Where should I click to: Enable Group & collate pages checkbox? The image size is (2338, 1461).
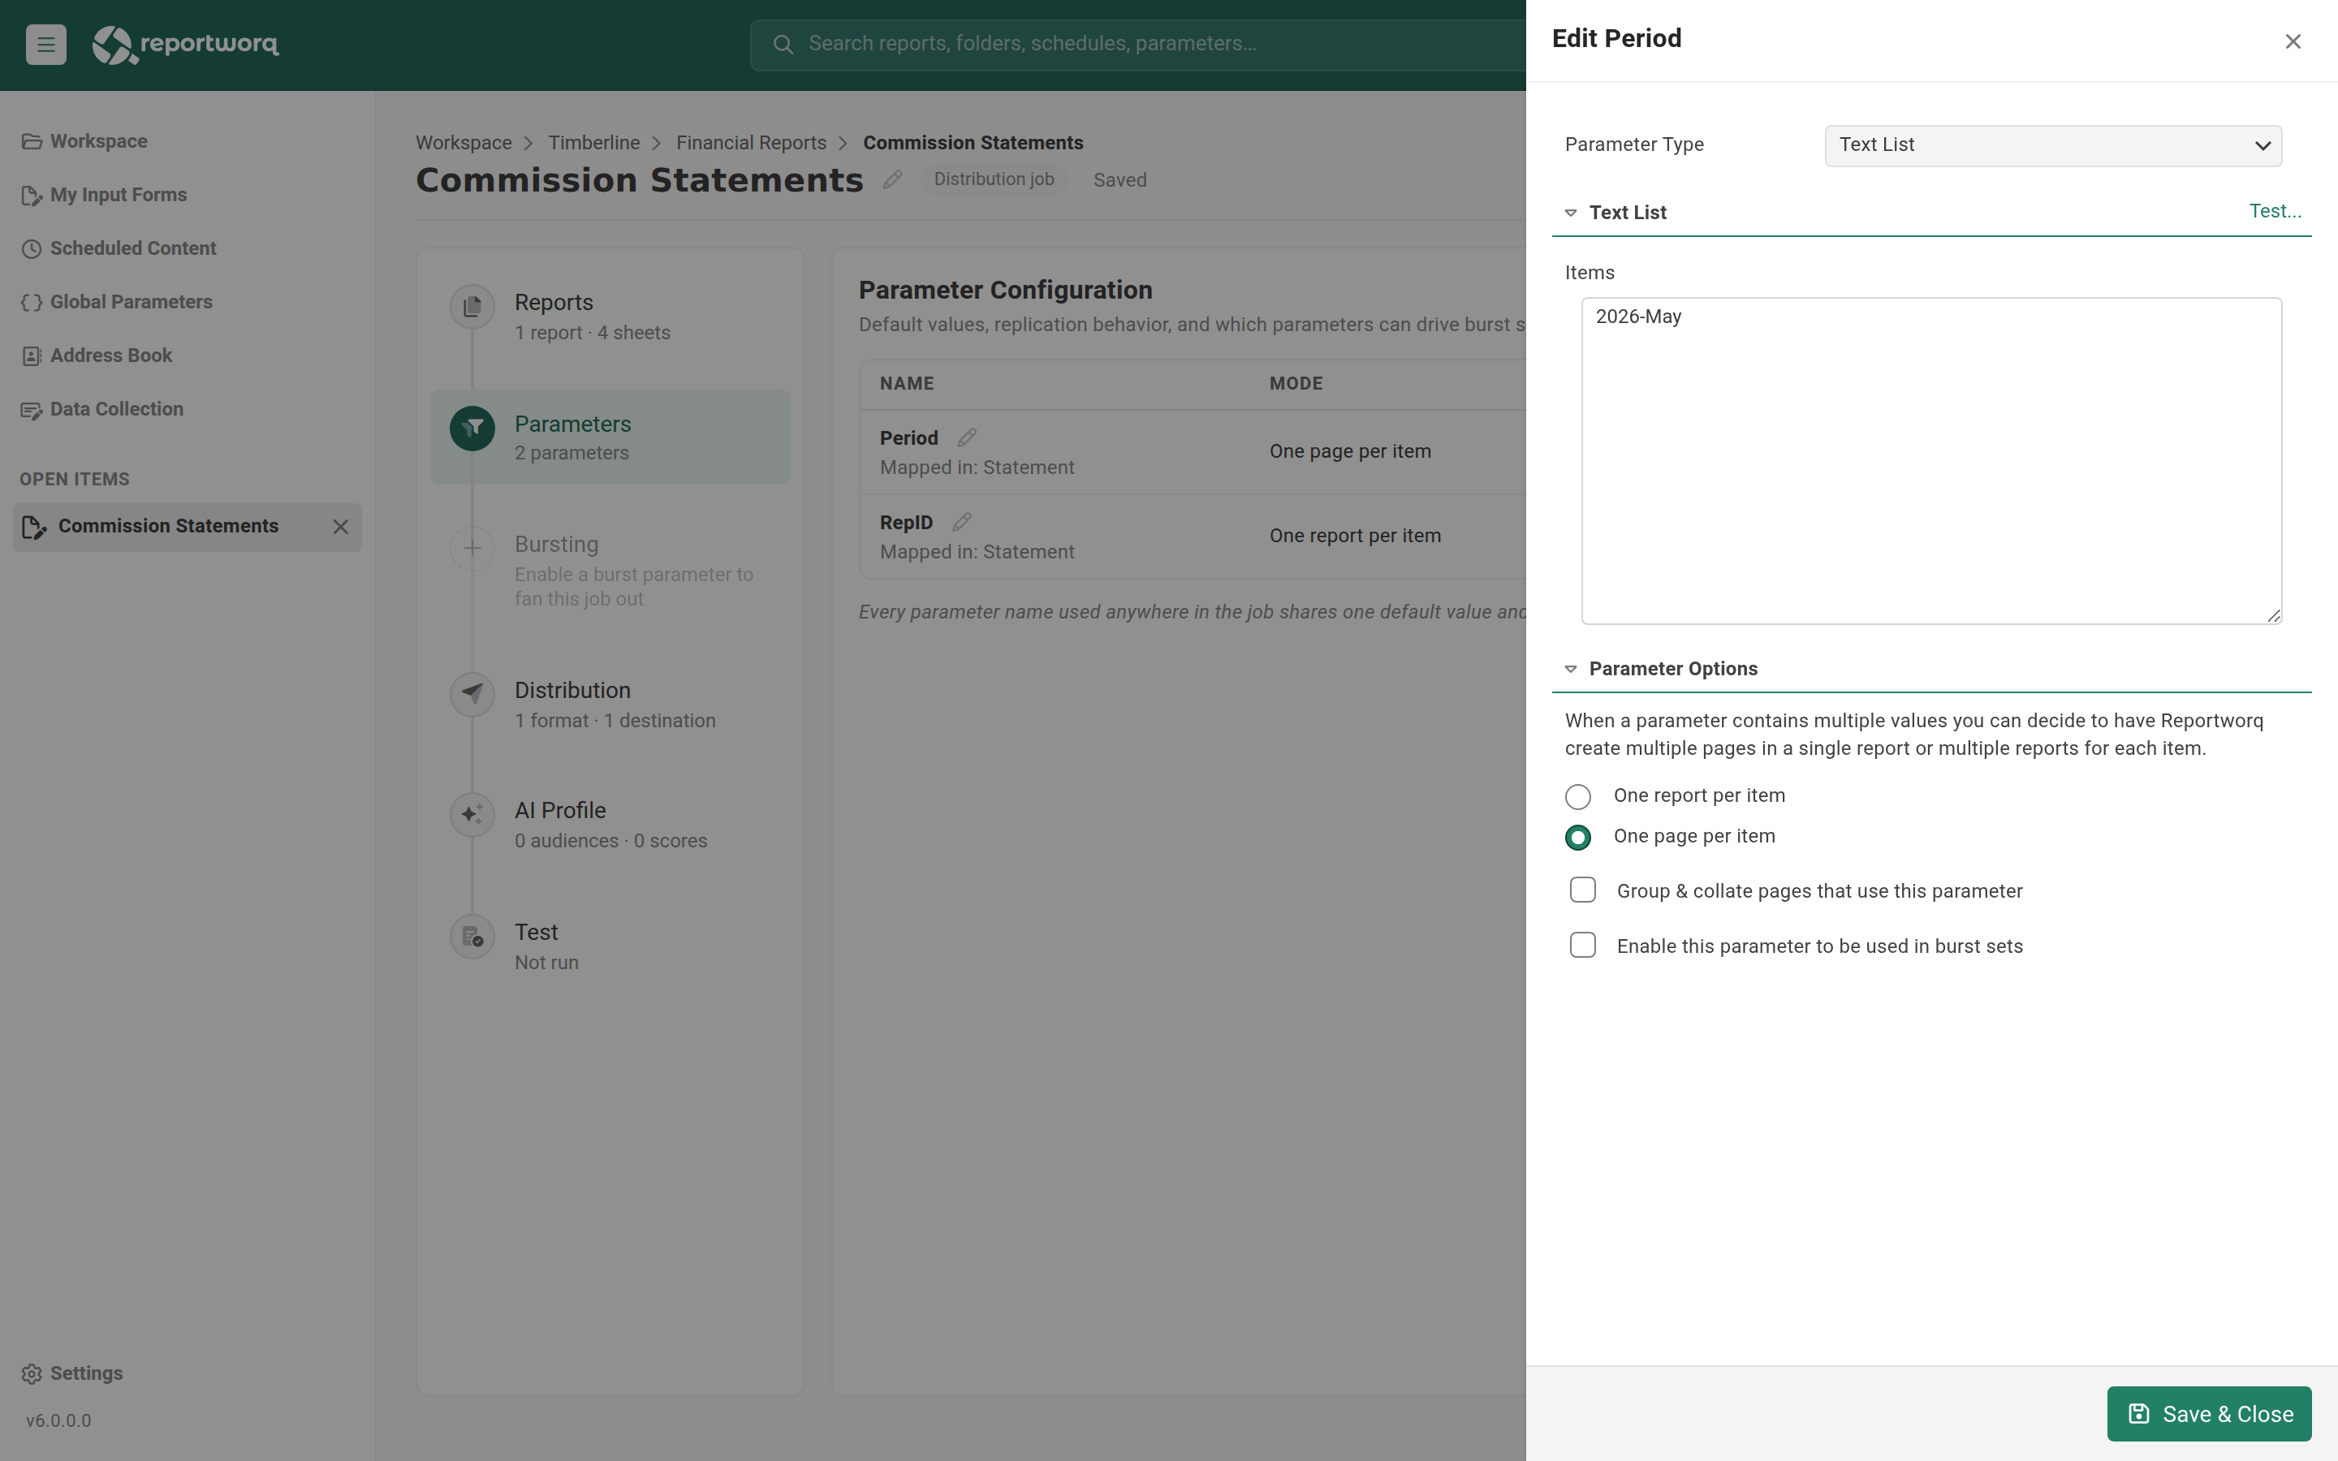click(x=1582, y=890)
